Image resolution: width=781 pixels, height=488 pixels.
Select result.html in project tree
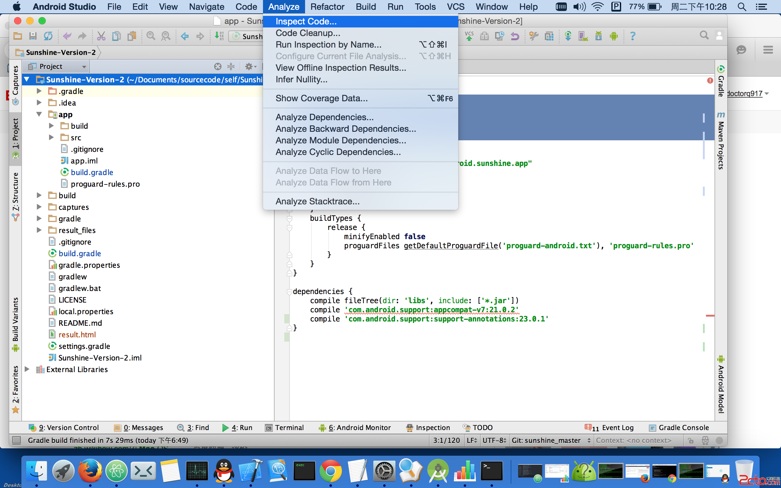pos(77,335)
